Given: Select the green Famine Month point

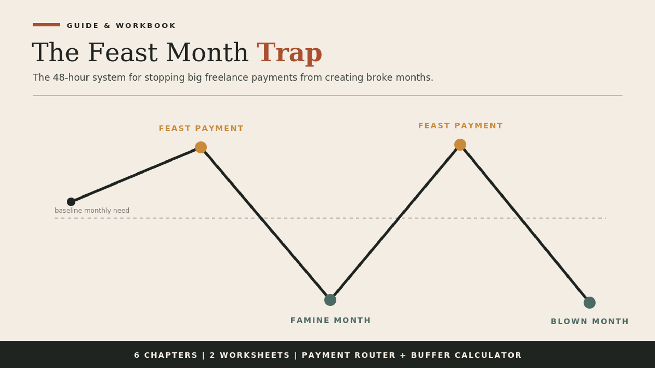Looking at the screenshot, I should click(x=330, y=300).
